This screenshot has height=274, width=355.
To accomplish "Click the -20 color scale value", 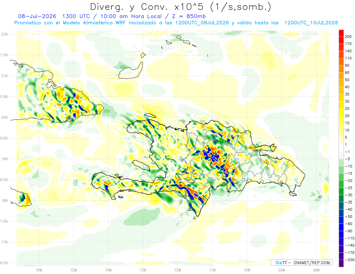I will (348, 180).
